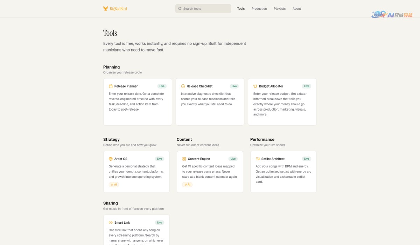Click the Setlist Architect list icon
This screenshot has height=245, width=420.
pos(258,159)
